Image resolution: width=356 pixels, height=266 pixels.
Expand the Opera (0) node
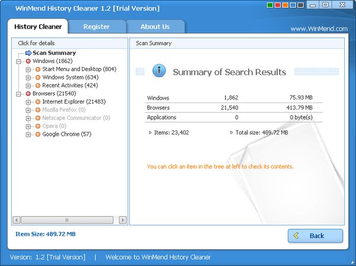28,127
